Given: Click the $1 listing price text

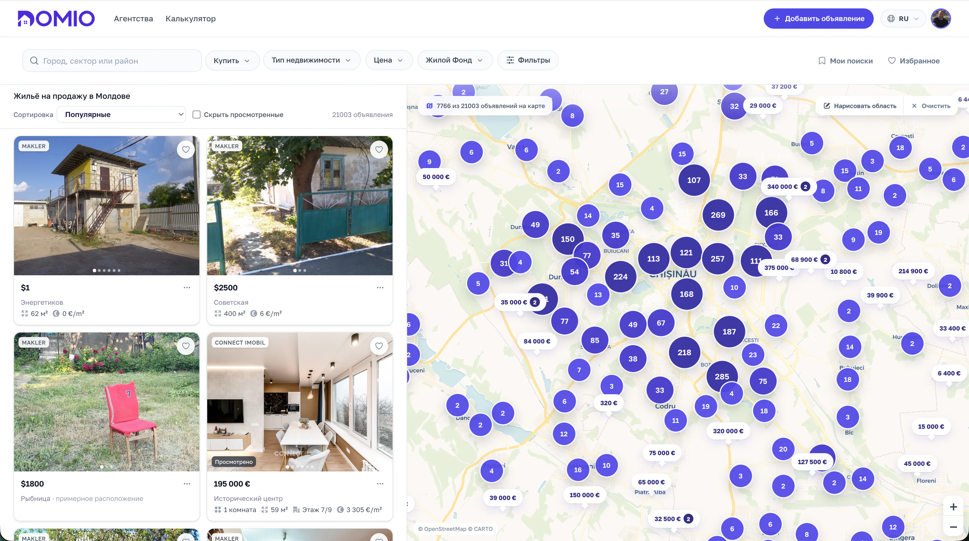Looking at the screenshot, I should tap(25, 288).
